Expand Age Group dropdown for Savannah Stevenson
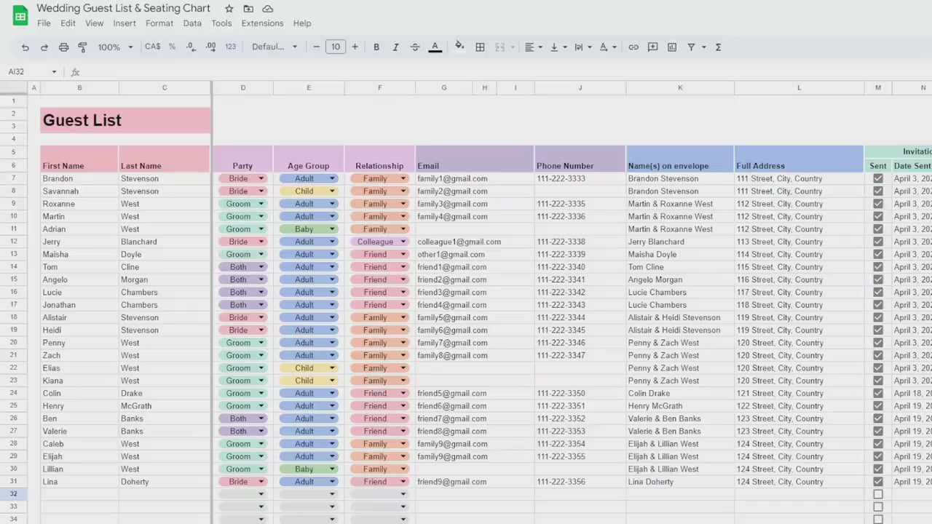Screen dimensions: 932x524 [332, 191]
